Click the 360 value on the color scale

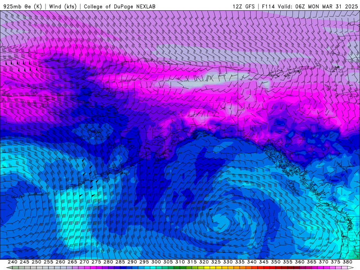(x=300, y=262)
